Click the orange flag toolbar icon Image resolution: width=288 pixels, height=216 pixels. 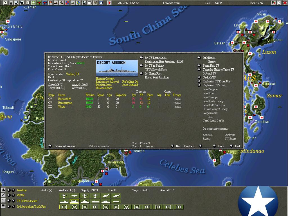[x=50, y=3]
